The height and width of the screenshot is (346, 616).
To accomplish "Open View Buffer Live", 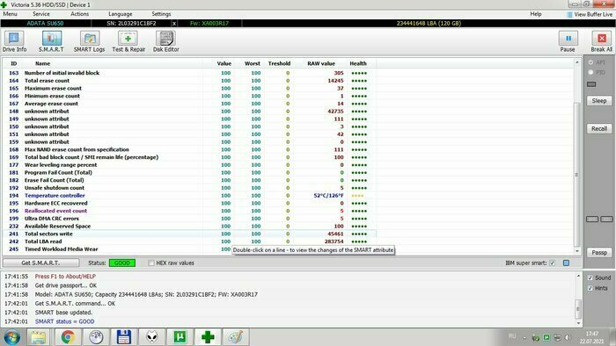I will pyautogui.click(x=590, y=15).
